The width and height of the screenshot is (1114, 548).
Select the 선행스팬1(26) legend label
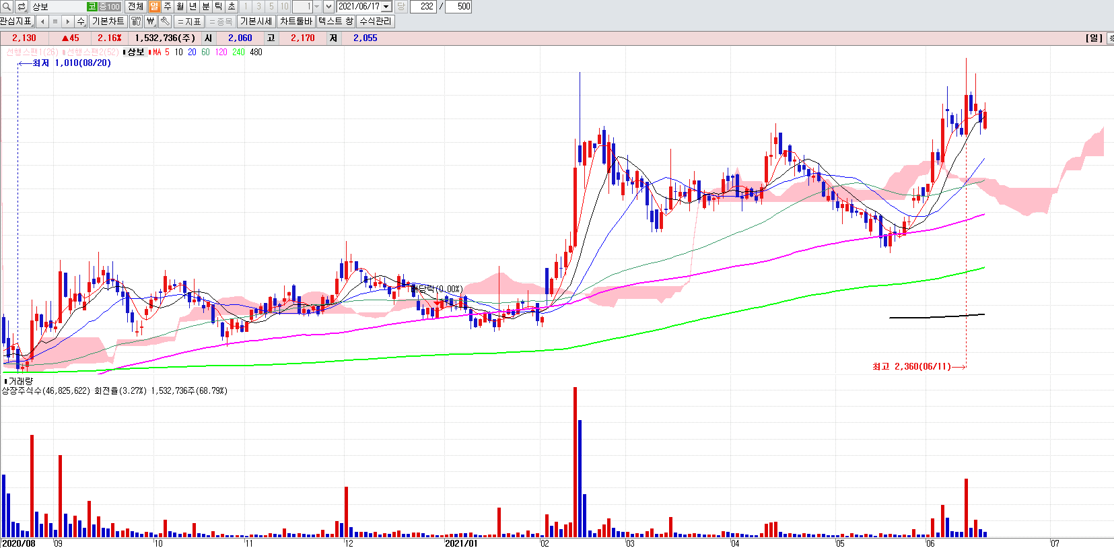pos(32,52)
